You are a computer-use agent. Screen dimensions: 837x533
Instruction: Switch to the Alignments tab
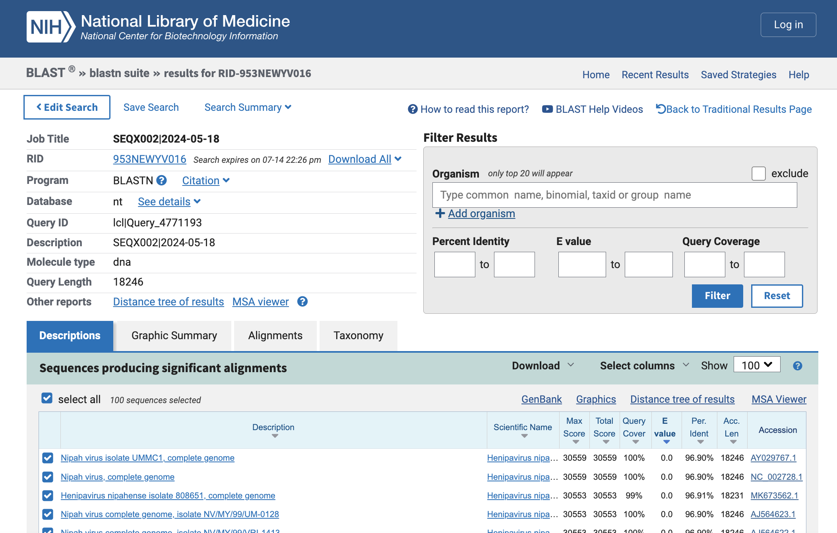tap(275, 336)
